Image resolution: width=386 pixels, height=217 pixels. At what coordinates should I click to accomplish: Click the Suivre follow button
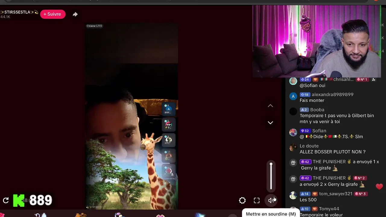pyautogui.click(x=52, y=14)
